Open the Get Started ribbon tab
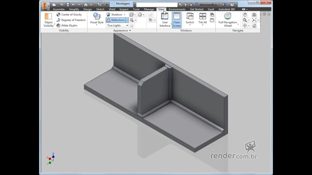The width and height of the screenshot is (312, 175). point(196,9)
